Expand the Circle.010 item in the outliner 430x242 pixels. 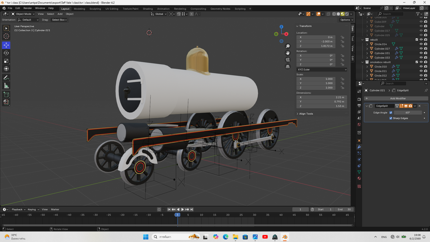point(367,67)
